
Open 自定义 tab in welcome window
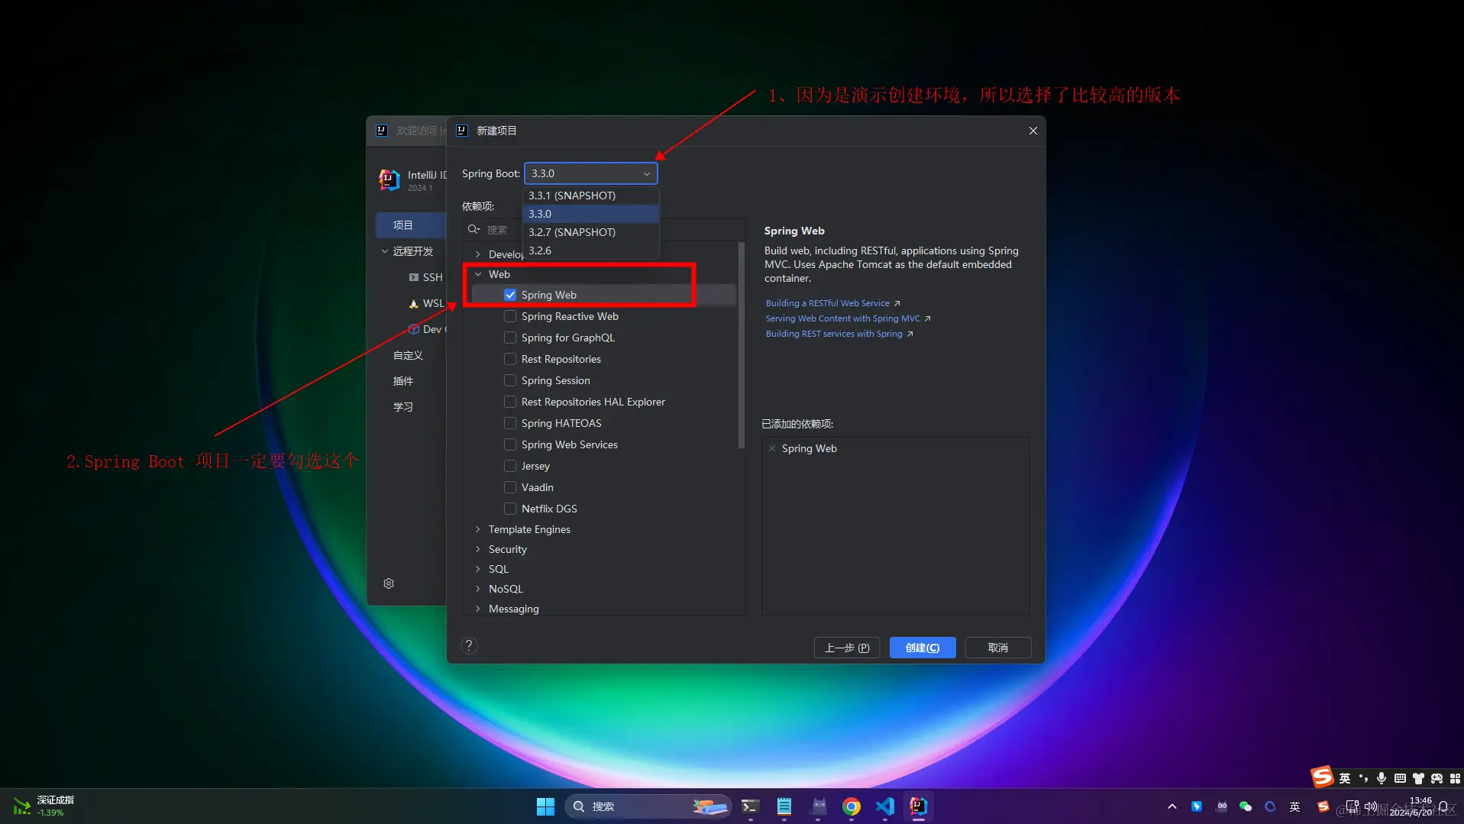pyautogui.click(x=408, y=355)
